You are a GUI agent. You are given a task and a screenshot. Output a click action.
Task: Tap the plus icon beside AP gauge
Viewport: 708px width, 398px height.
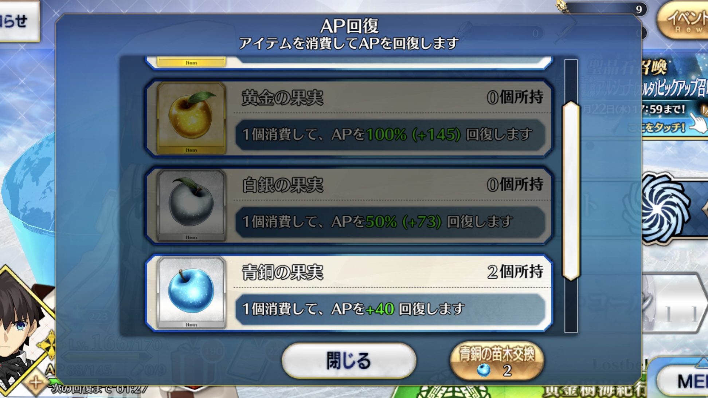(x=36, y=383)
